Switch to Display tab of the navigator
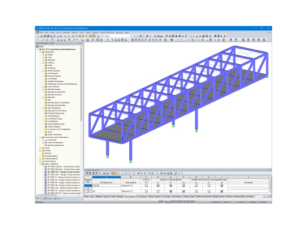The height and width of the screenshot is (230, 307). coord(48,199)
